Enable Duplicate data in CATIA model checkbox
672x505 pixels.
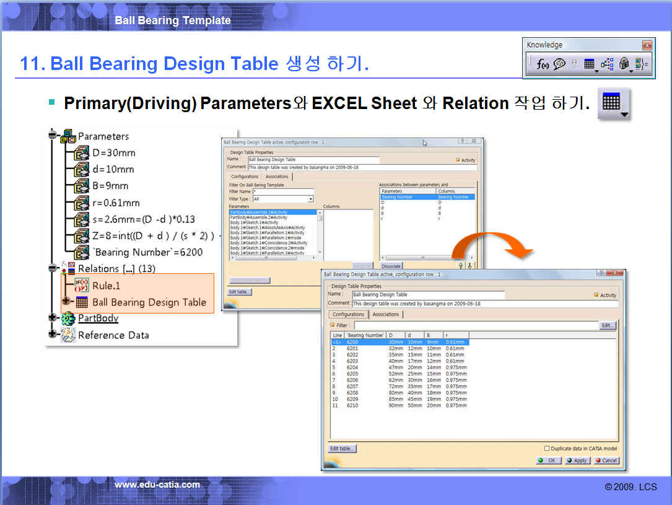point(547,449)
